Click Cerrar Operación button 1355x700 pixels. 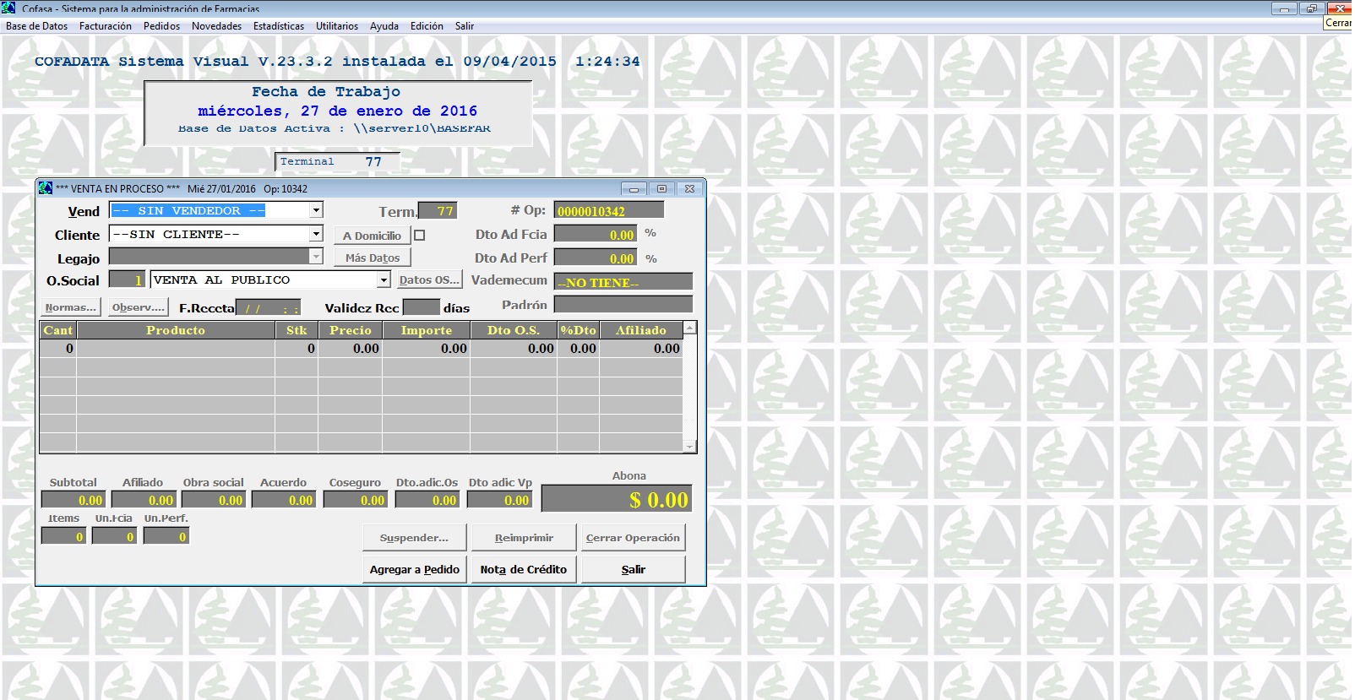[x=633, y=538]
